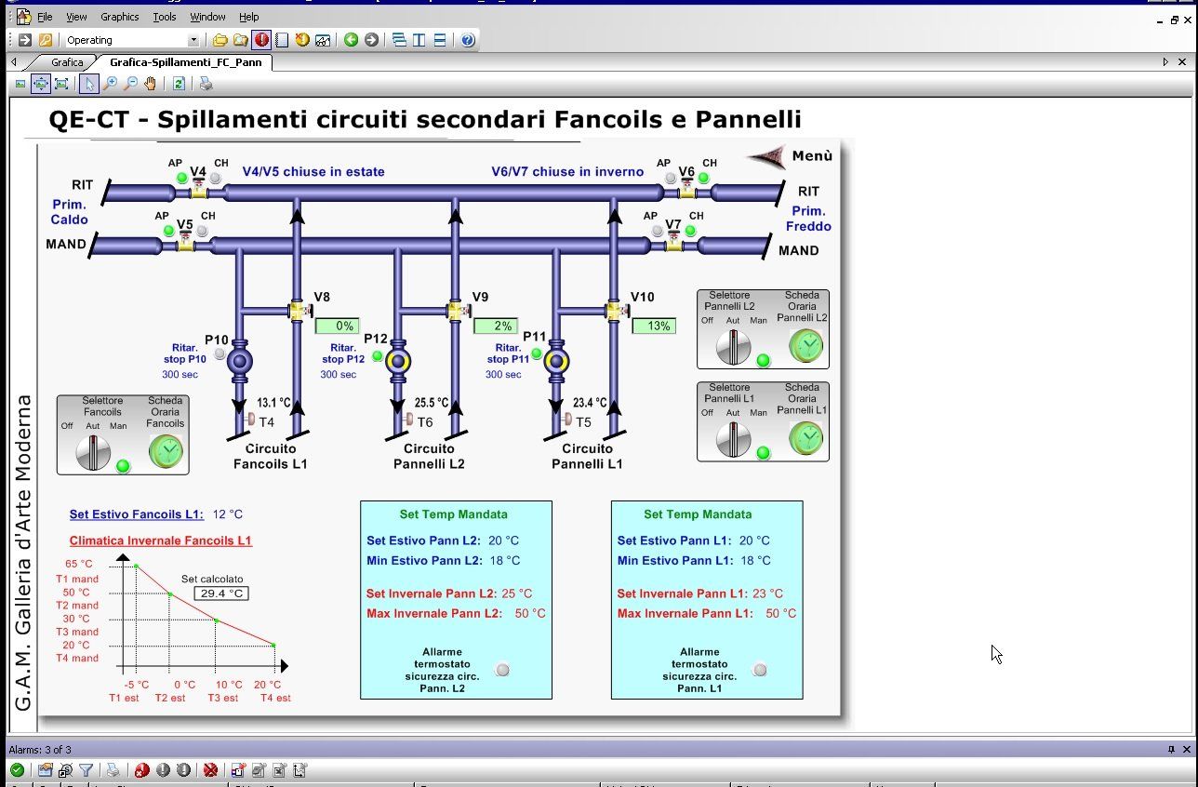
Task: Click the red alarm exclamation toolbar icon
Action: pyautogui.click(x=261, y=40)
